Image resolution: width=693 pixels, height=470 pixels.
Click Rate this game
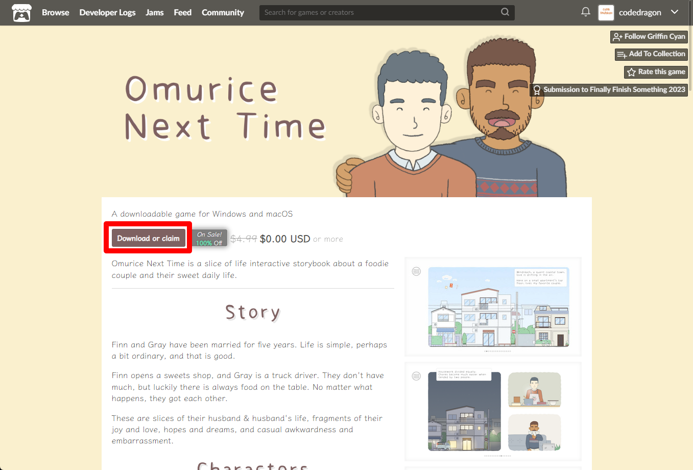[656, 72]
